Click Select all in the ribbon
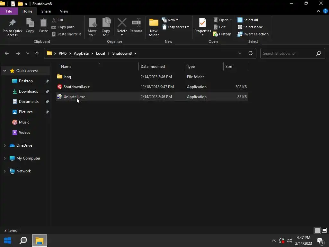The image size is (329, 247). (248, 20)
